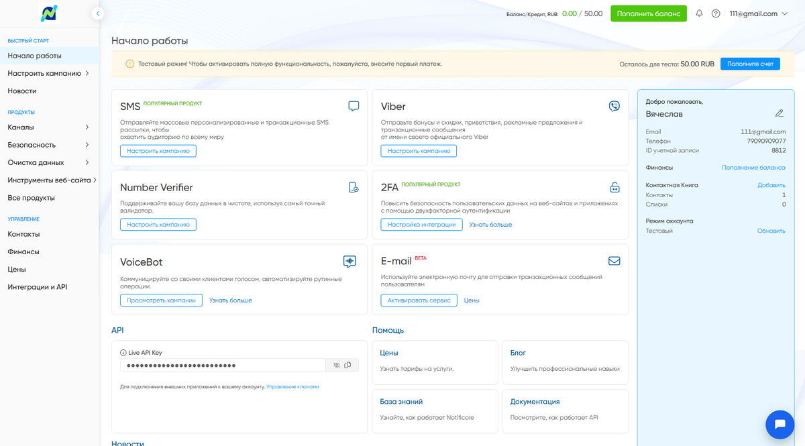Copy the Live API Key
This screenshot has height=446, width=805.
click(x=347, y=366)
